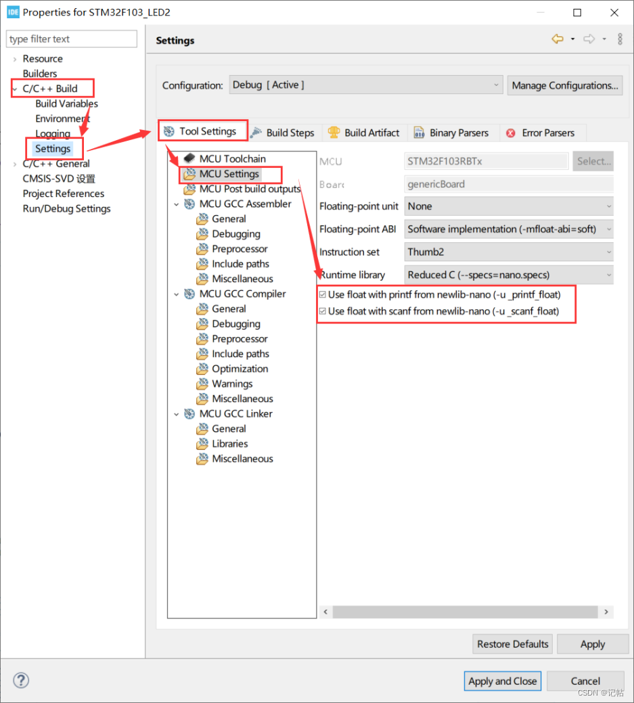Select Environment in the tree
Image resolution: width=634 pixels, height=703 pixels.
(62, 118)
